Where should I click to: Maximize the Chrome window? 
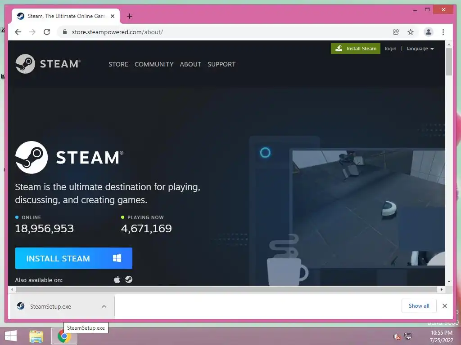[x=427, y=10]
